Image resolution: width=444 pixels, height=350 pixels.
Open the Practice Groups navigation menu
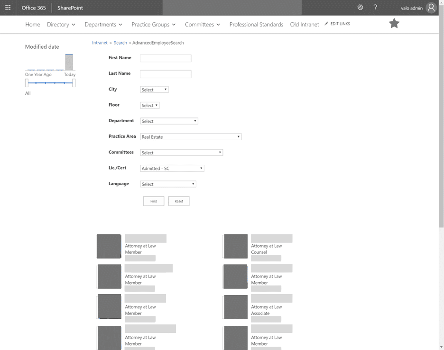153,25
